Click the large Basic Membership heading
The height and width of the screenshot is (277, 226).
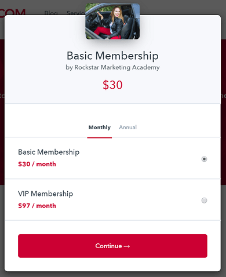pos(112,56)
